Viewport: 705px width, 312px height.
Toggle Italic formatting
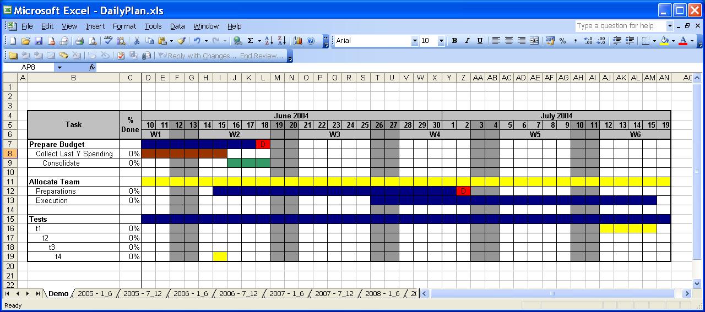point(467,41)
